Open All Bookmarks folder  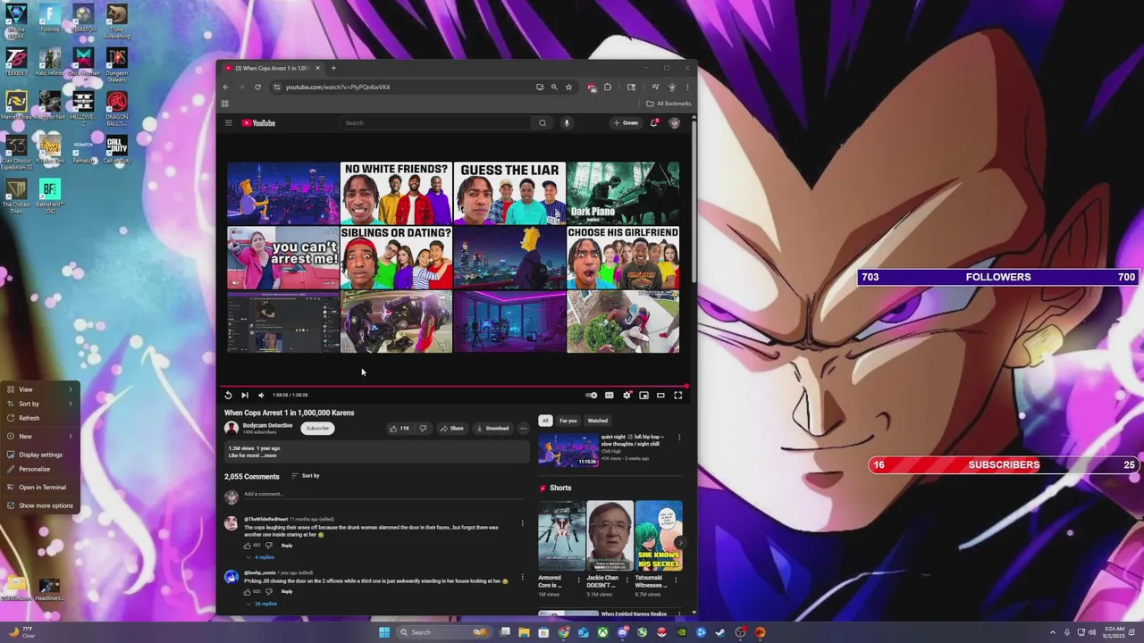point(669,104)
